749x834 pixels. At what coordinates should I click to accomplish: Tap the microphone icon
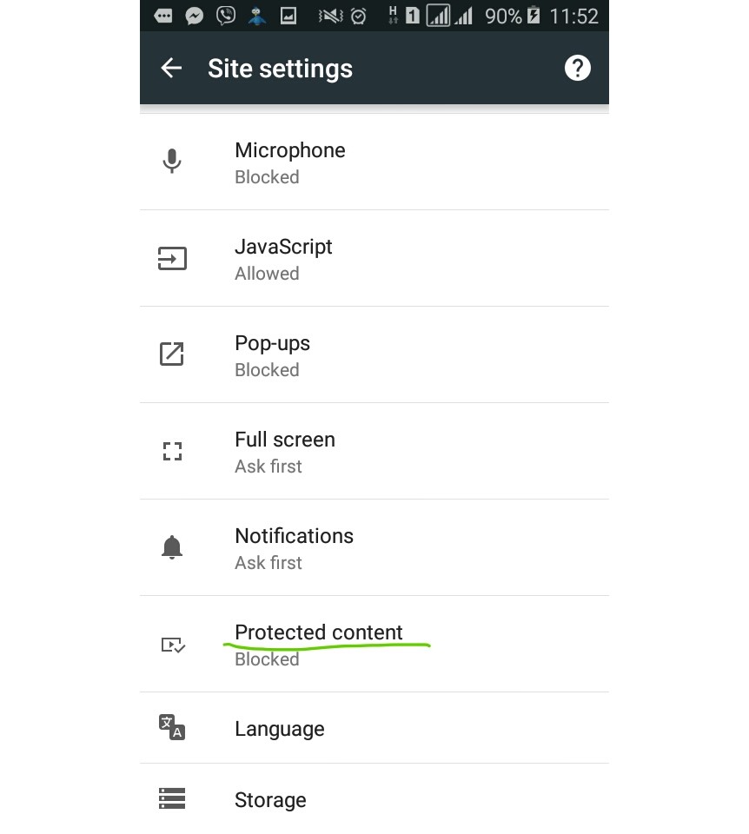(x=172, y=162)
